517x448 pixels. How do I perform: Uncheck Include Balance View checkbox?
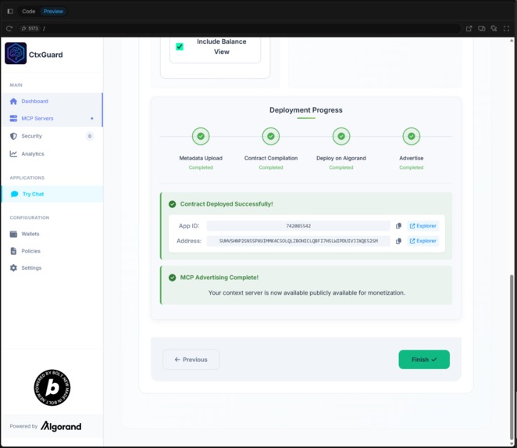pyautogui.click(x=180, y=47)
